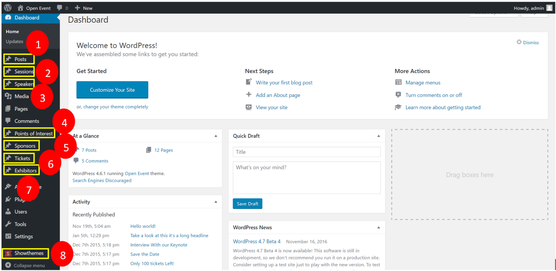Click the pin icon beside Posts
The image size is (556, 271).
[8, 59]
